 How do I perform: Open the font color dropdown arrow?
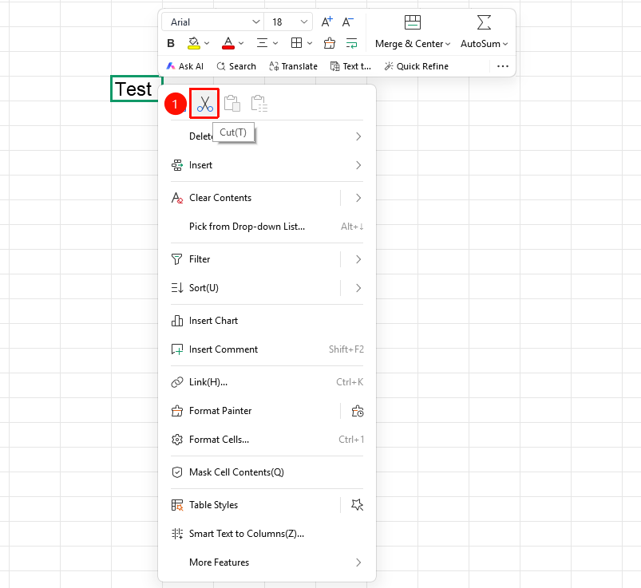click(x=241, y=43)
